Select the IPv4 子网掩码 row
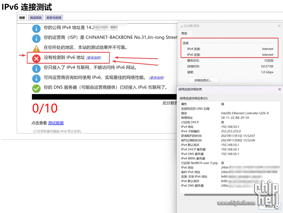283x213 pixels. [230, 131]
